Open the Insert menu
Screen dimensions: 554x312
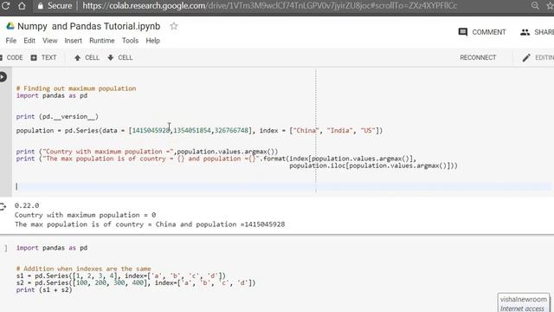(x=73, y=41)
